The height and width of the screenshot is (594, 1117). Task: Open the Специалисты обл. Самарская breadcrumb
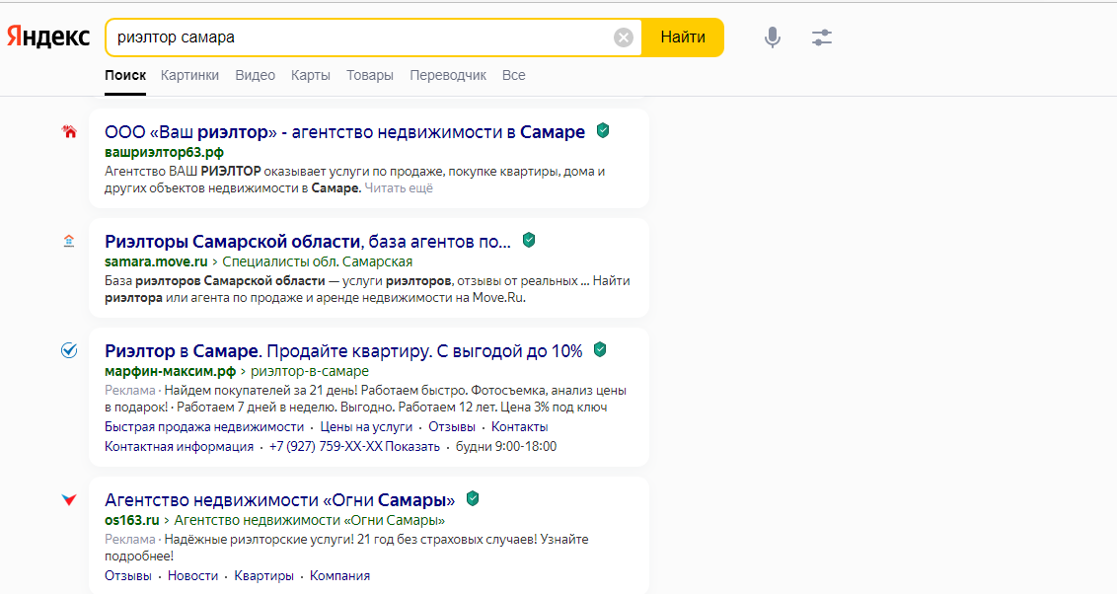click(x=318, y=261)
